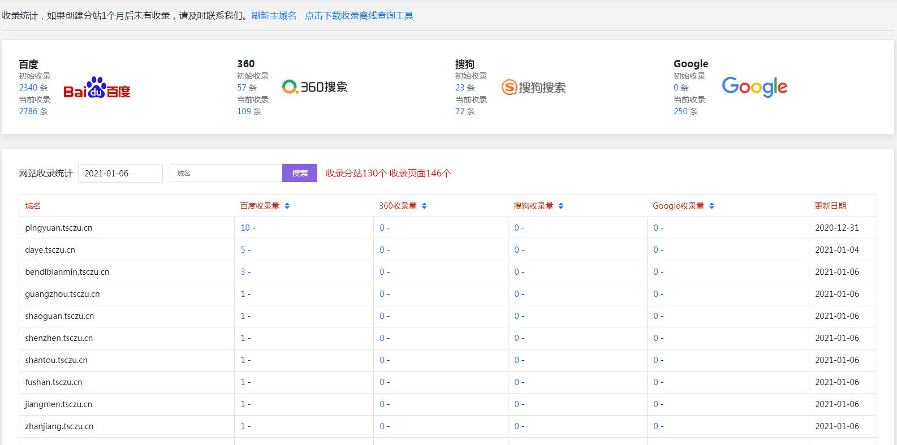This screenshot has width=897, height=445.
Task: Sort by the 搜狗收录量 column arrows
Action: coord(560,206)
